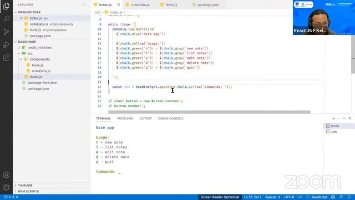Change indentation via Spaces: 2

click(x=272, y=197)
